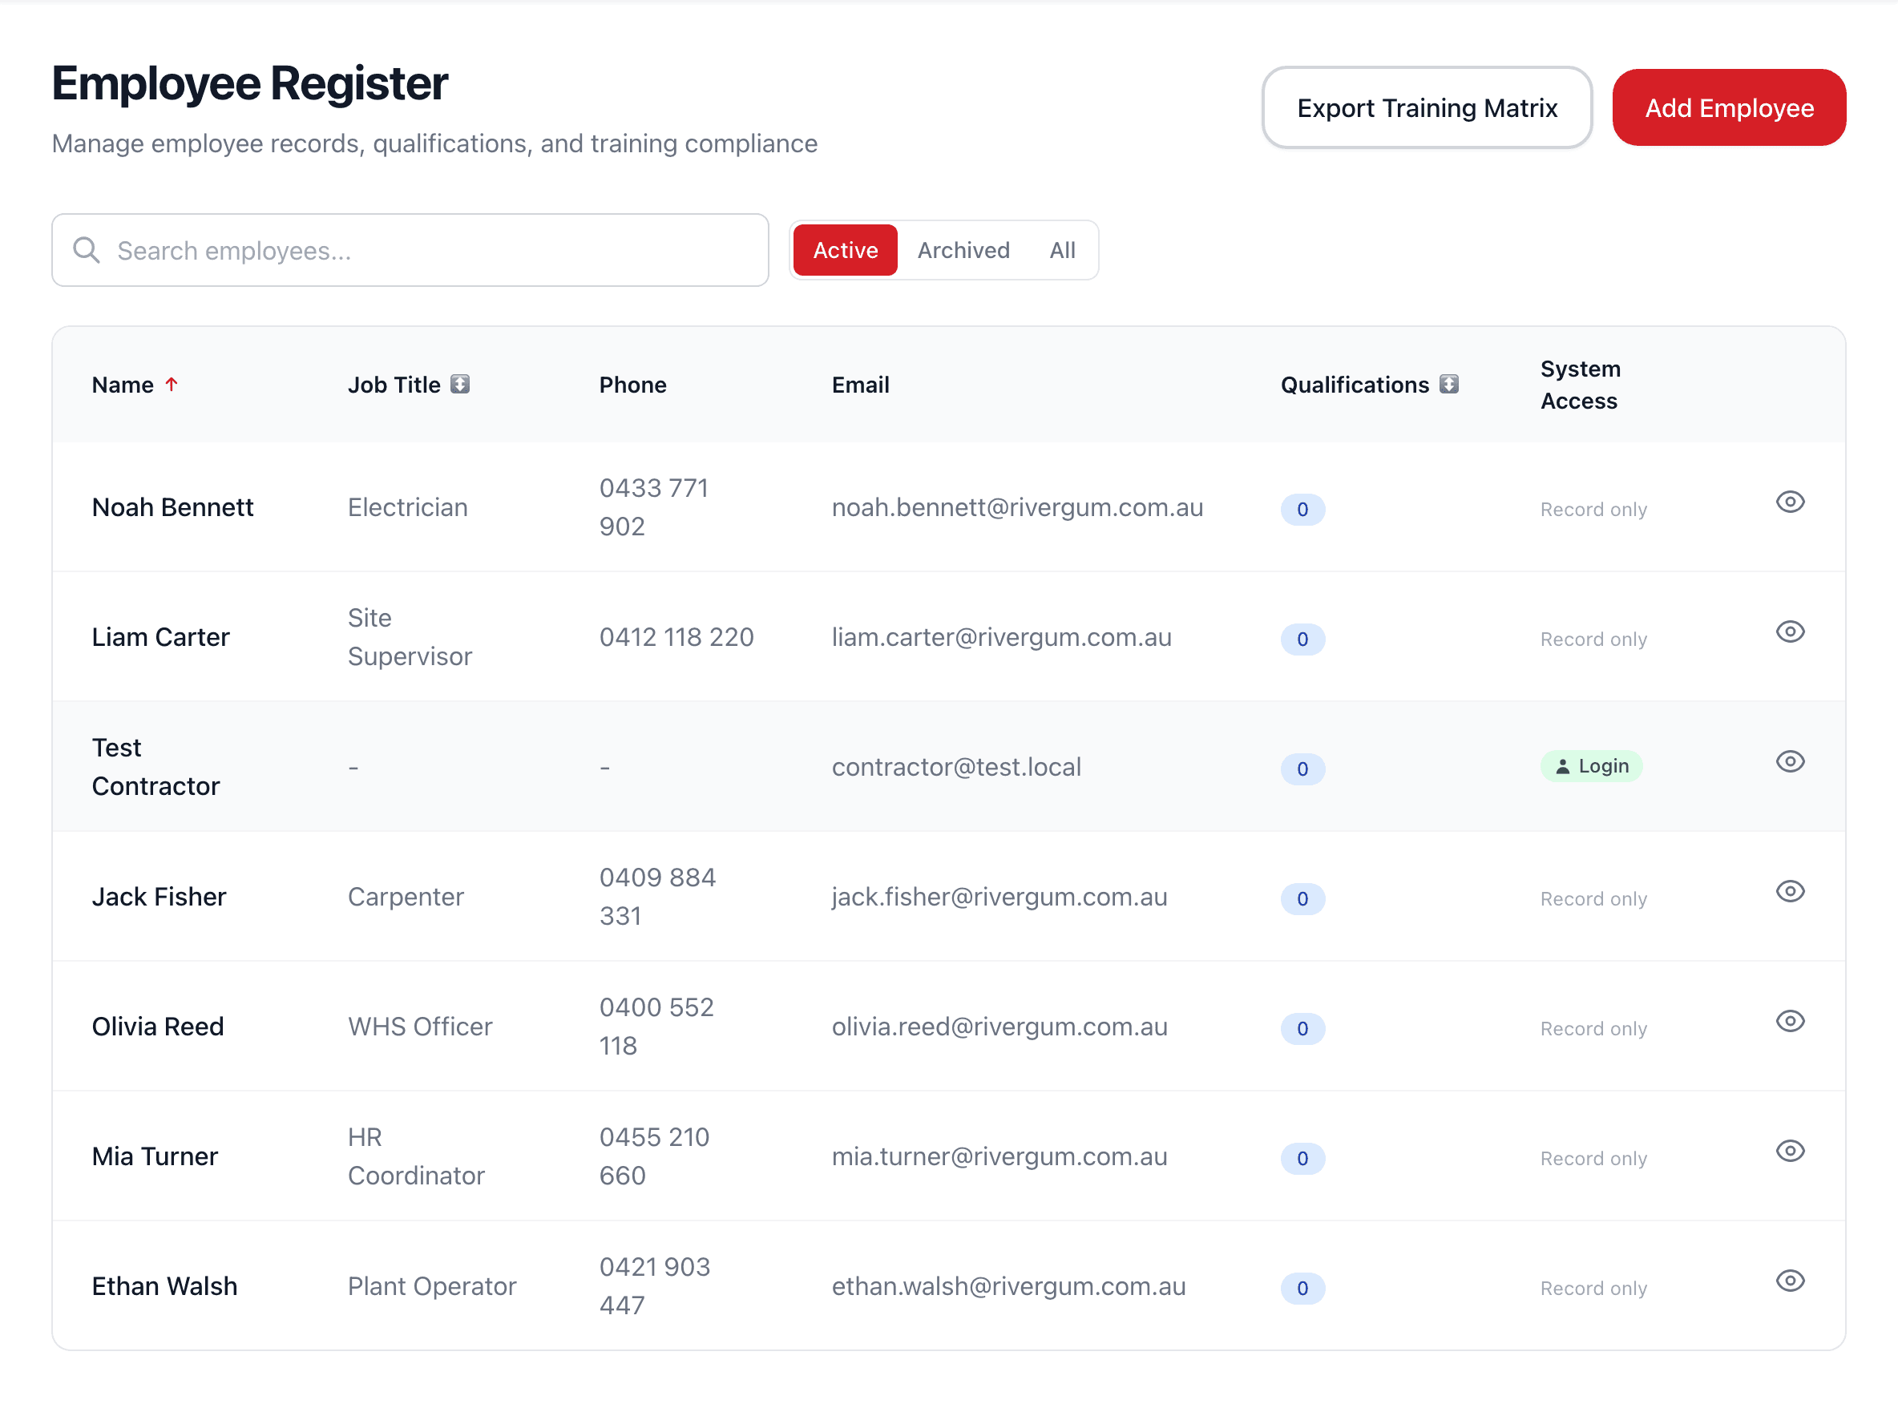Image resolution: width=1898 pixels, height=1404 pixels.
Task: Click Mia Turner's eye view icon
Action: [1789, 1152]
